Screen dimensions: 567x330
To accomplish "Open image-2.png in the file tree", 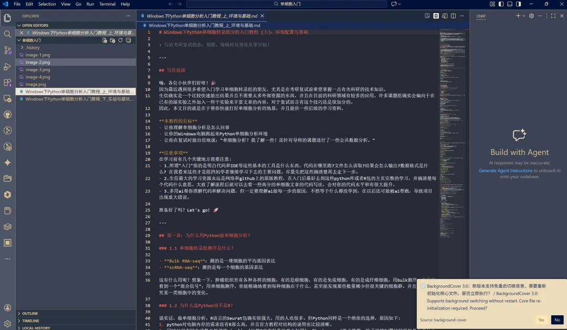I will 76,62.
